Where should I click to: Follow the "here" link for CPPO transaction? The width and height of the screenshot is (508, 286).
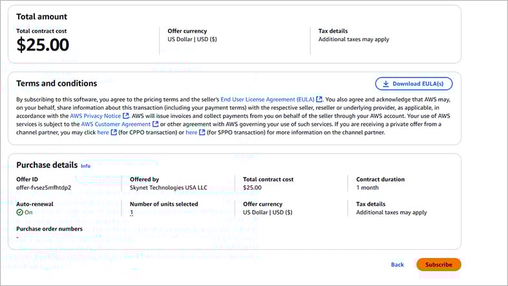click(x=103, y=132)
